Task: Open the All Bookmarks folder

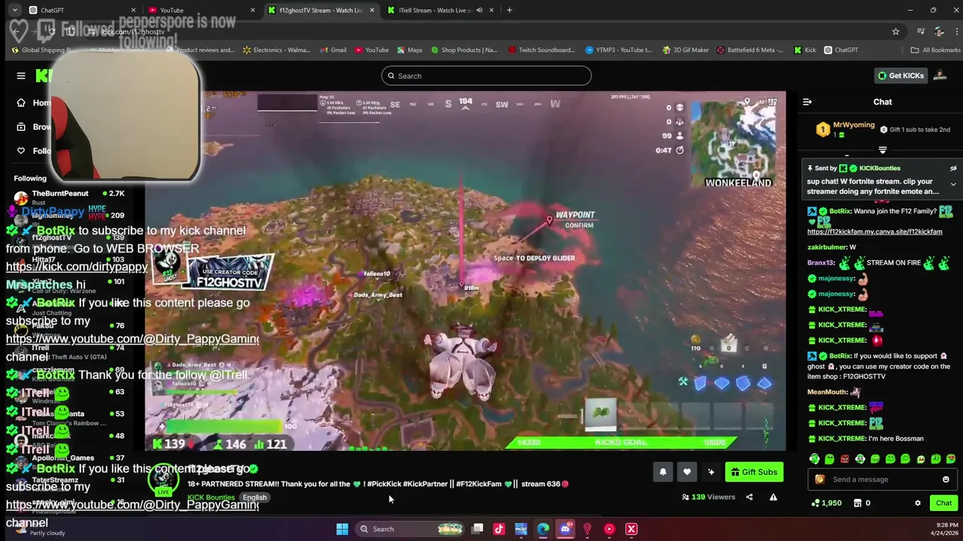Action: tap(935, 50)
